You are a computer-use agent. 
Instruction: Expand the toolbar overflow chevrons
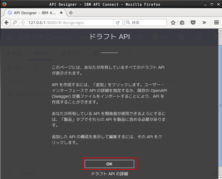204,23
